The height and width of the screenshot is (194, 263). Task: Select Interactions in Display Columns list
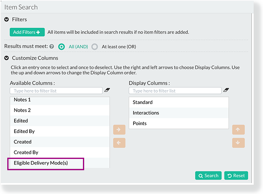click(x=179, y=113)
